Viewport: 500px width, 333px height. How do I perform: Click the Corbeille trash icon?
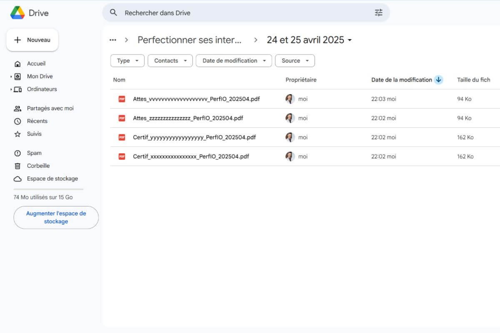click(17, 166)
